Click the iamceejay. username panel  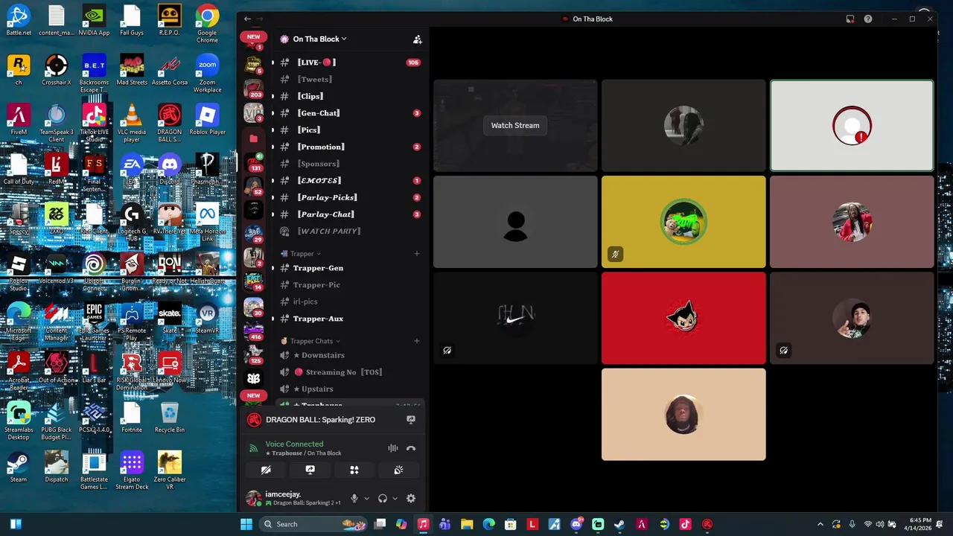[295, 498]
